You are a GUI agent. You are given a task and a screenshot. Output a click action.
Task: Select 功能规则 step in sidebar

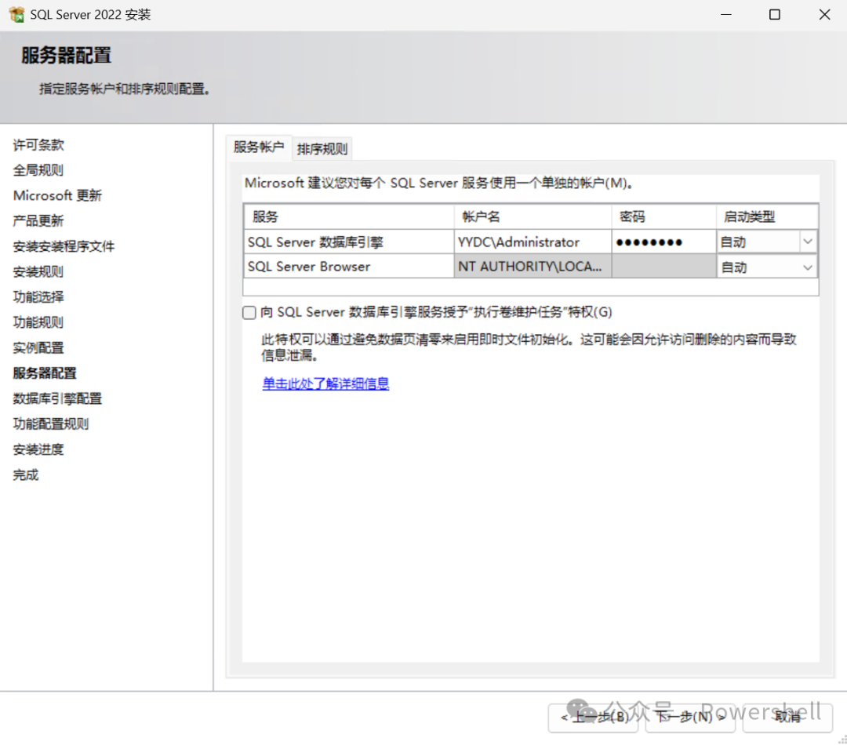point(38,322)
